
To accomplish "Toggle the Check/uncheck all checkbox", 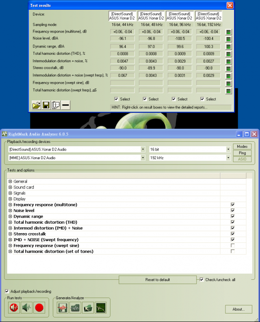I will (201, 279).
